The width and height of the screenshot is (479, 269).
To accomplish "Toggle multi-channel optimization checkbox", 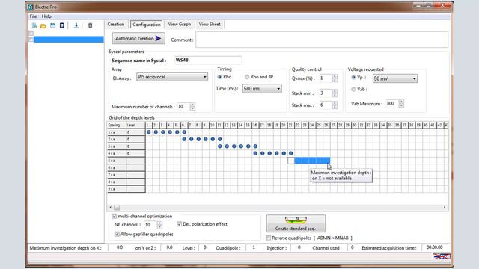I will (115, 216).
